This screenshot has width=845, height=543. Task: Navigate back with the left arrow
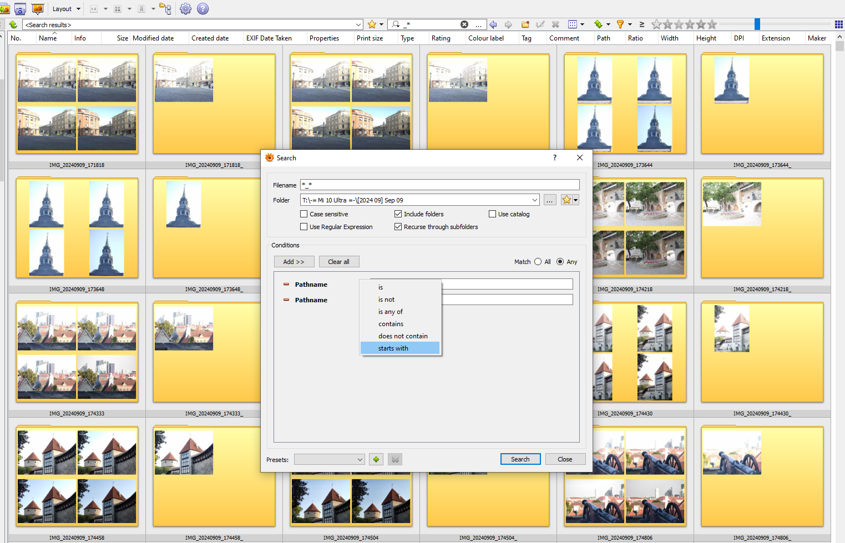point(493,24)
